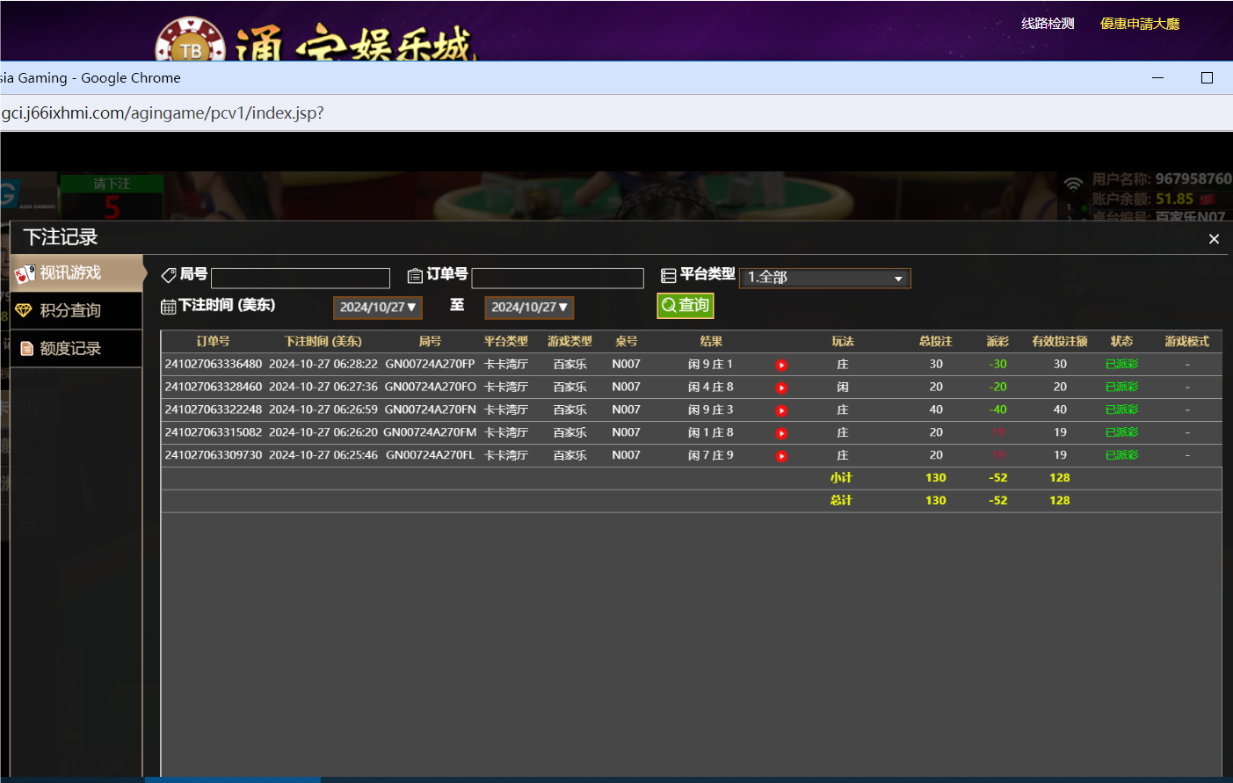Click the calendar icon beside 下注时间

tap(167, 305)
